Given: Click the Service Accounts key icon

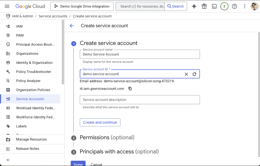Looking at the screenshot, I should pos(8,99).
